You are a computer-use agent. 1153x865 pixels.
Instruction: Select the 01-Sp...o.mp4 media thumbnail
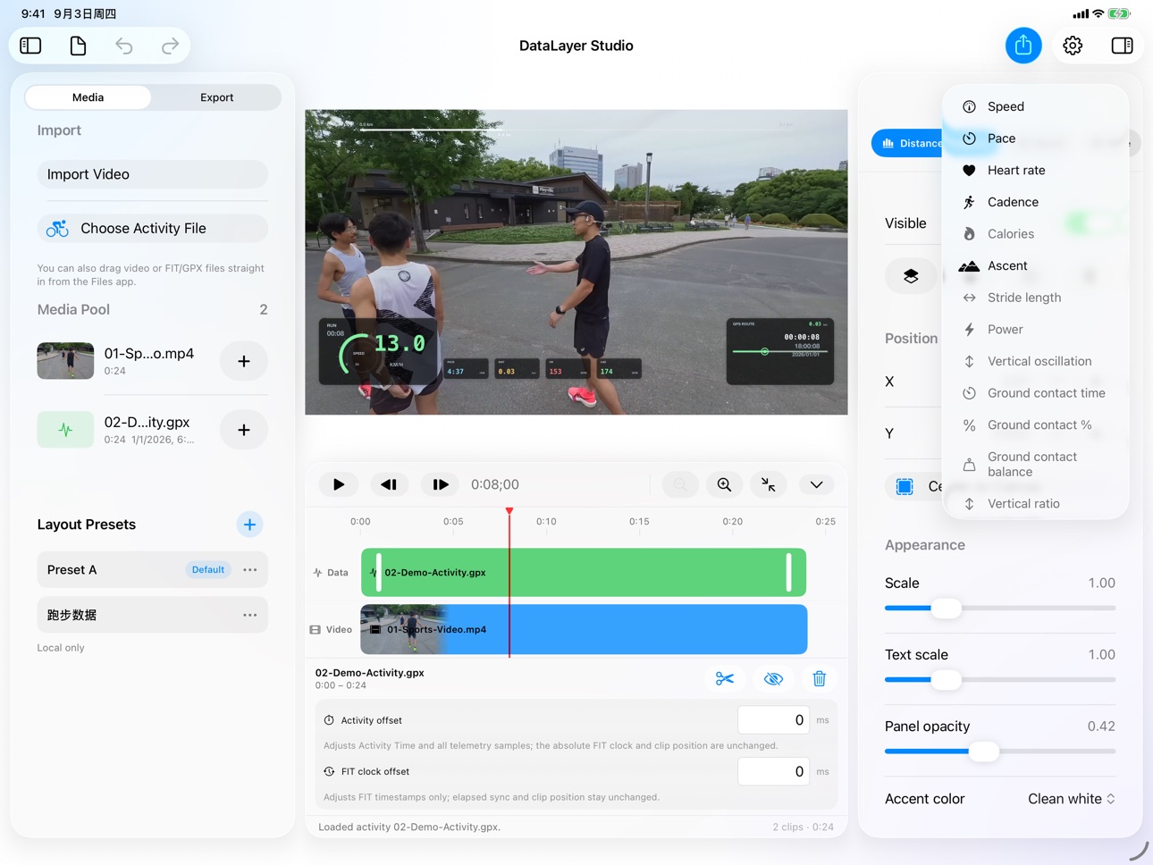65,361
